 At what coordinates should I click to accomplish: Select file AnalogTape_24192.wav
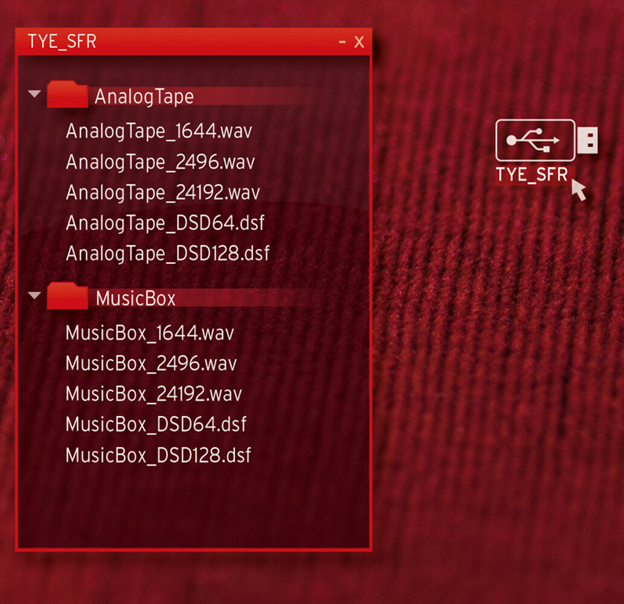point(162,193)
